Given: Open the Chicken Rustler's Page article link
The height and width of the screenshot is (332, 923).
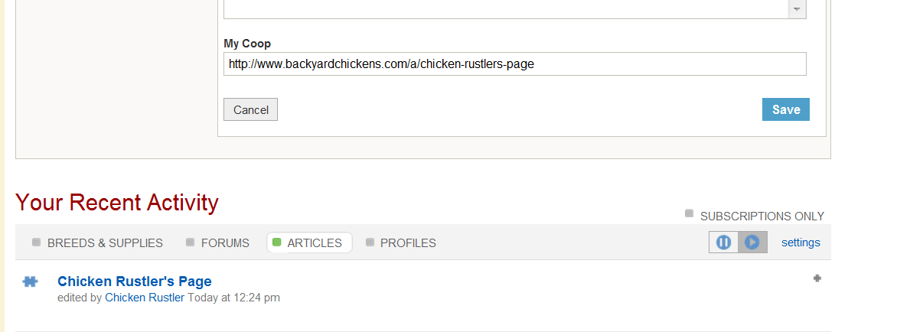Looking at the screenshot, I should tap(134, 282).
